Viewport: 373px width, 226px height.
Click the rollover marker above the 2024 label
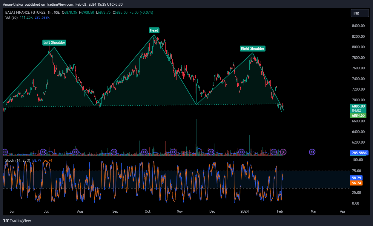point(242,152)
